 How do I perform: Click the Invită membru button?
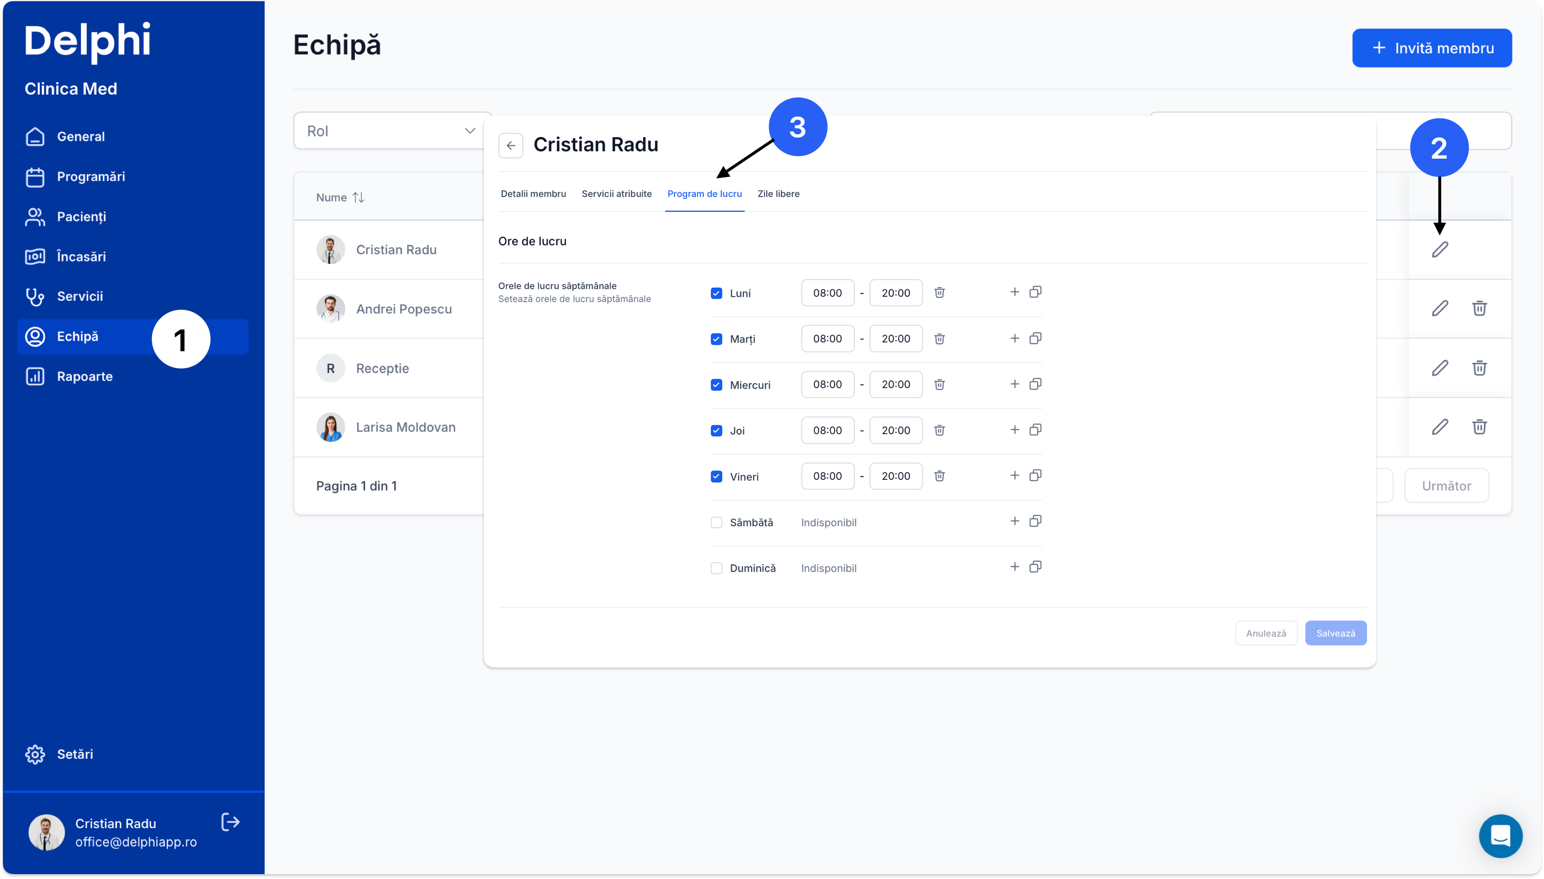coord(1431,49)
